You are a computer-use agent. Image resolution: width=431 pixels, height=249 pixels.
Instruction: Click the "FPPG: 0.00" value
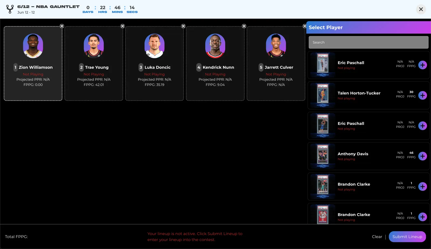click(x=33, y=85)
